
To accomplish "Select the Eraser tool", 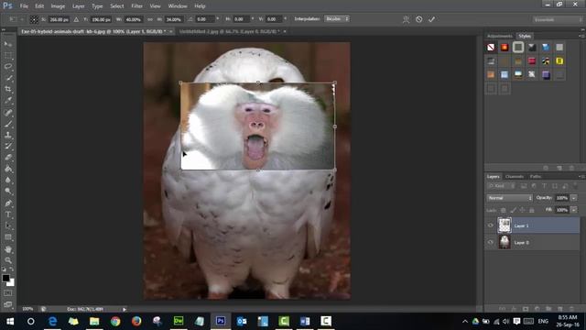I will (x=8, y=157).
